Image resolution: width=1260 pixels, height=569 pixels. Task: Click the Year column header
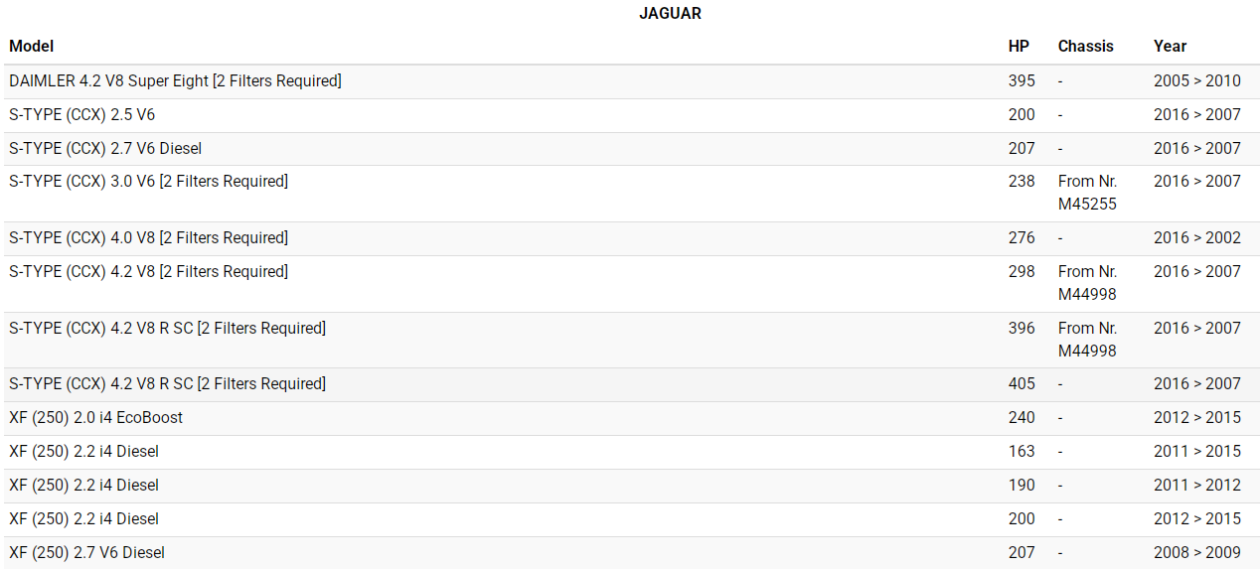[1170, 46]
